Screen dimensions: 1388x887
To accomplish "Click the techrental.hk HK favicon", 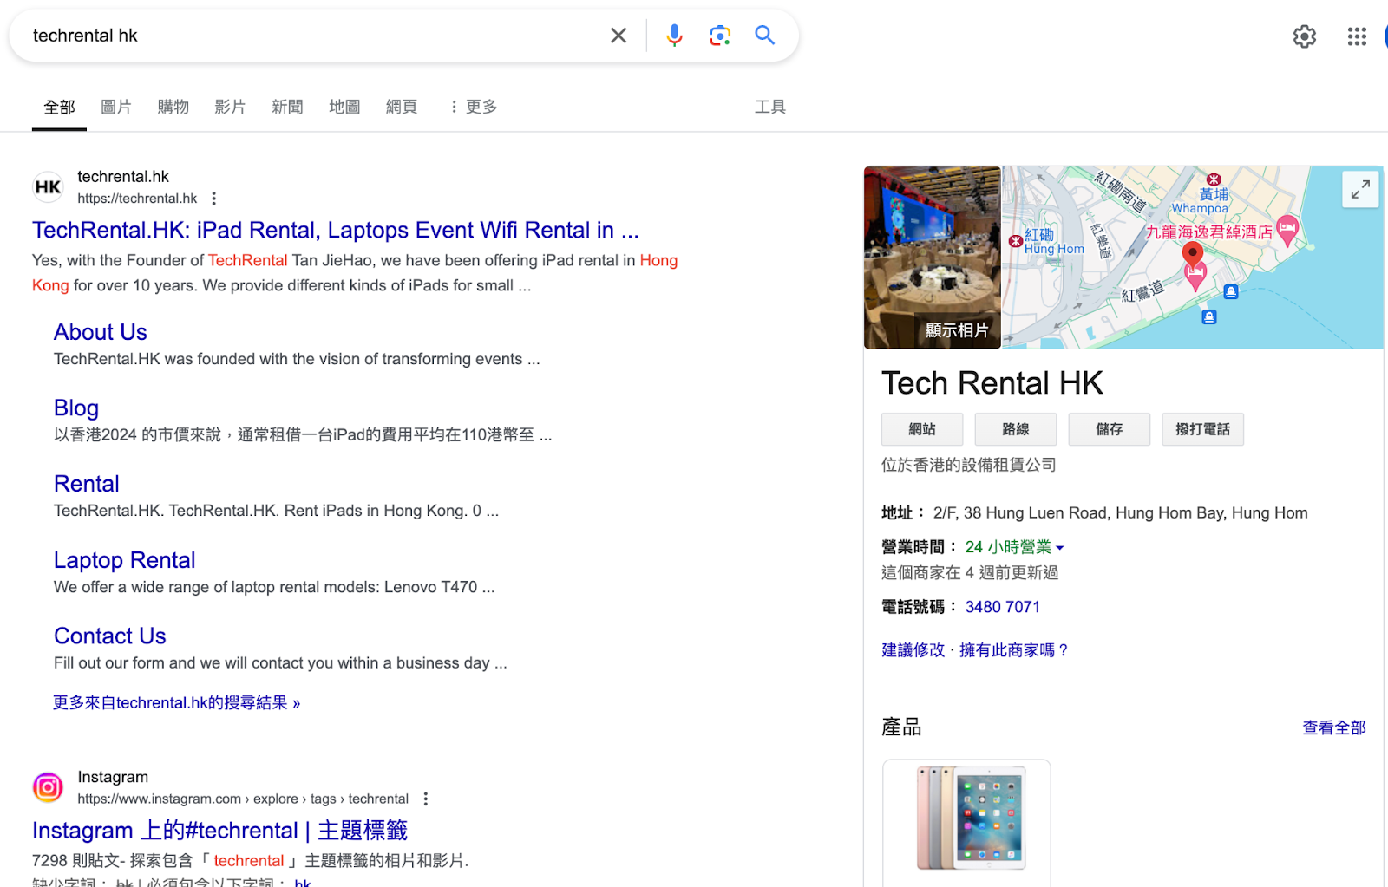I will 48,186.
